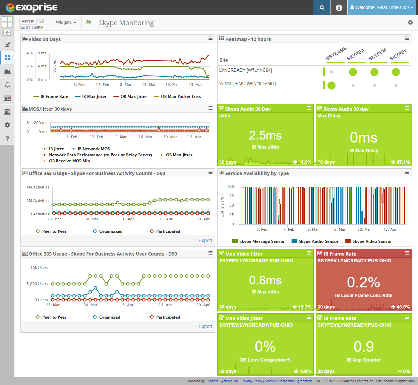This screenshot has width=418, height=385.
Task: Toggle Peer to Peer legend in Activity Counts
Action: point(51,231)
